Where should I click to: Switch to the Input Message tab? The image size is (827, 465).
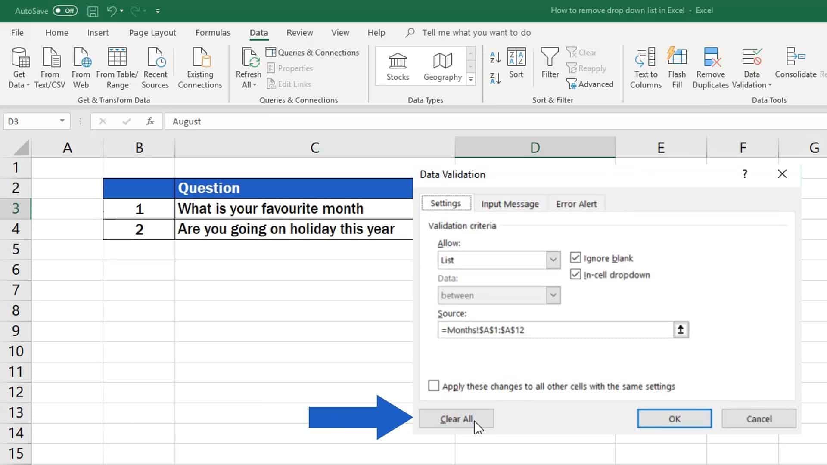pos(510,203)
